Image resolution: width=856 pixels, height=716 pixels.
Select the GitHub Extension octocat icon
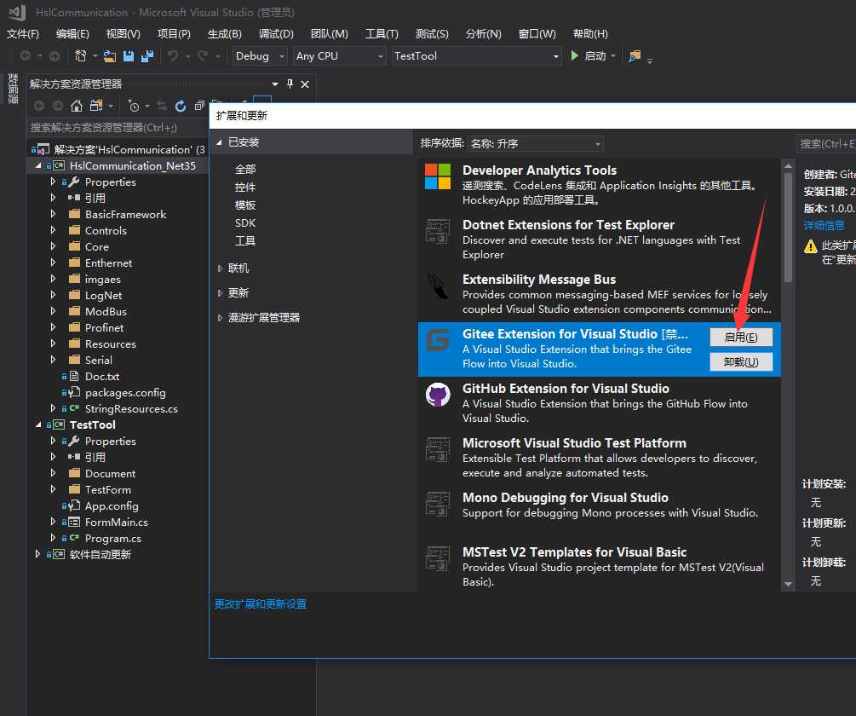pyautogui.click(x=438, y=396)
